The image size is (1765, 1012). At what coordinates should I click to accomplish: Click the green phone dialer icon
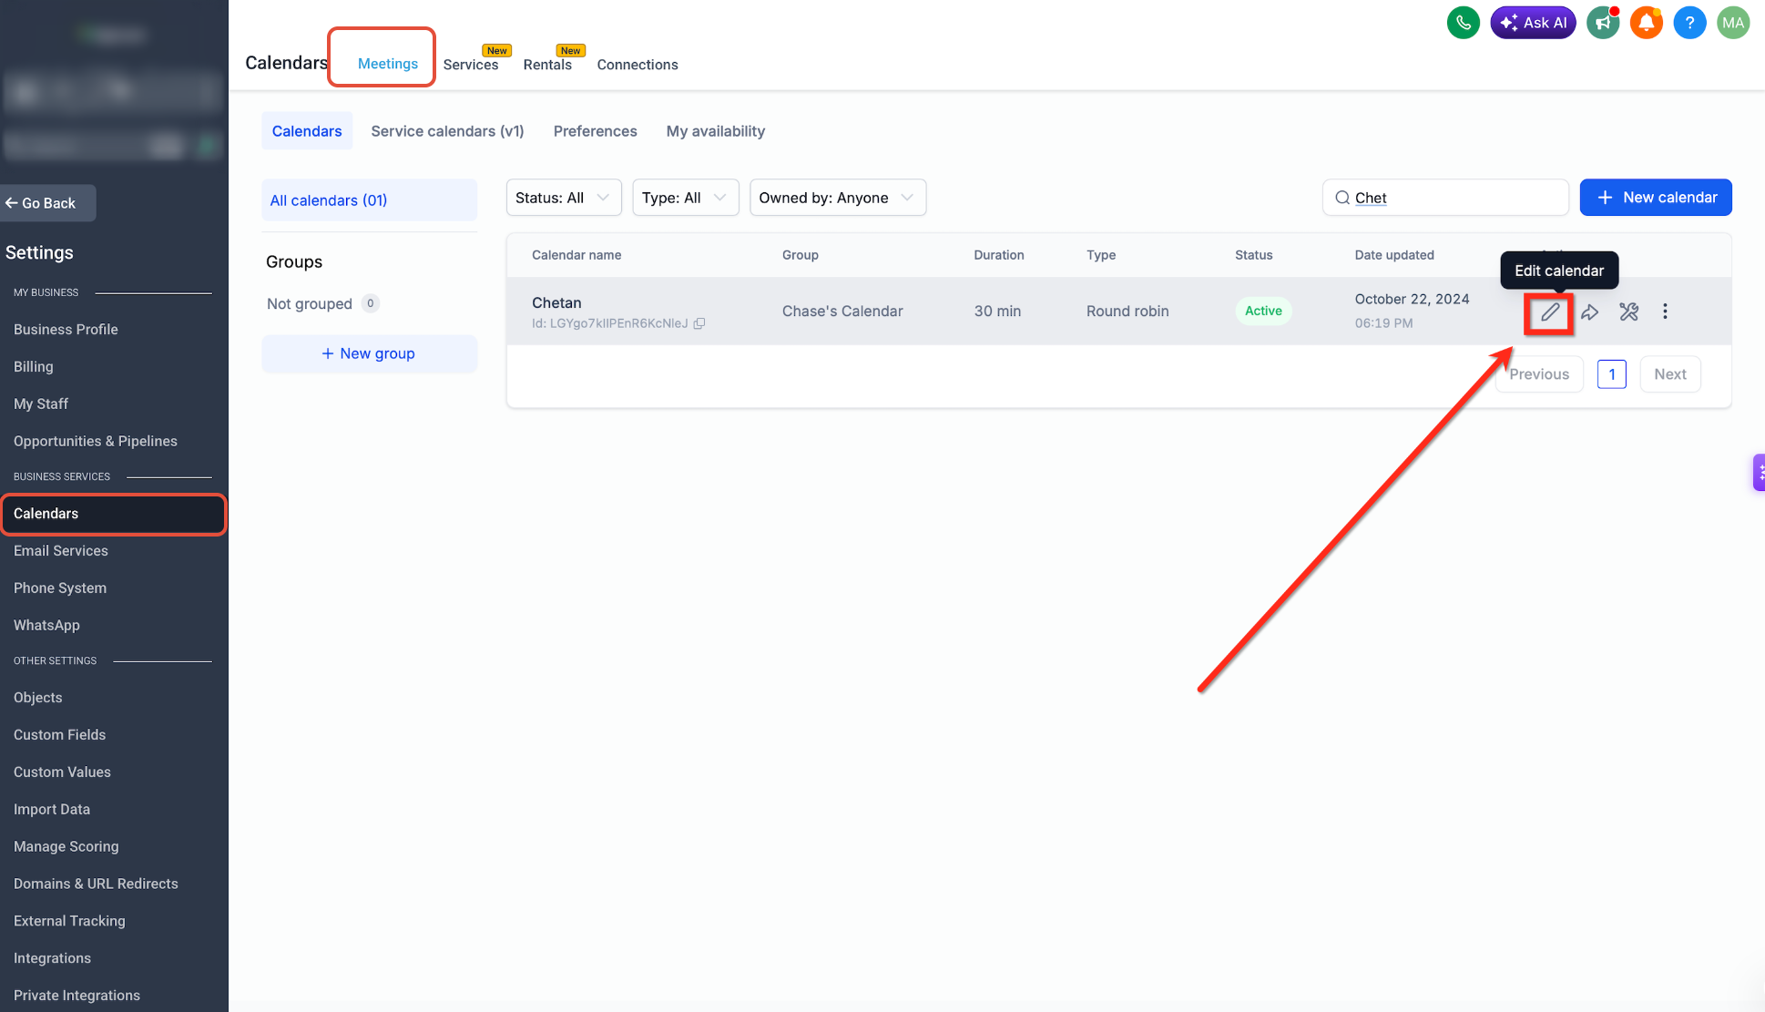[x=1464, y=23]
